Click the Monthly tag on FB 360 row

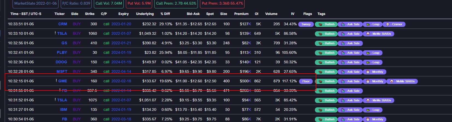pos(375,119)
